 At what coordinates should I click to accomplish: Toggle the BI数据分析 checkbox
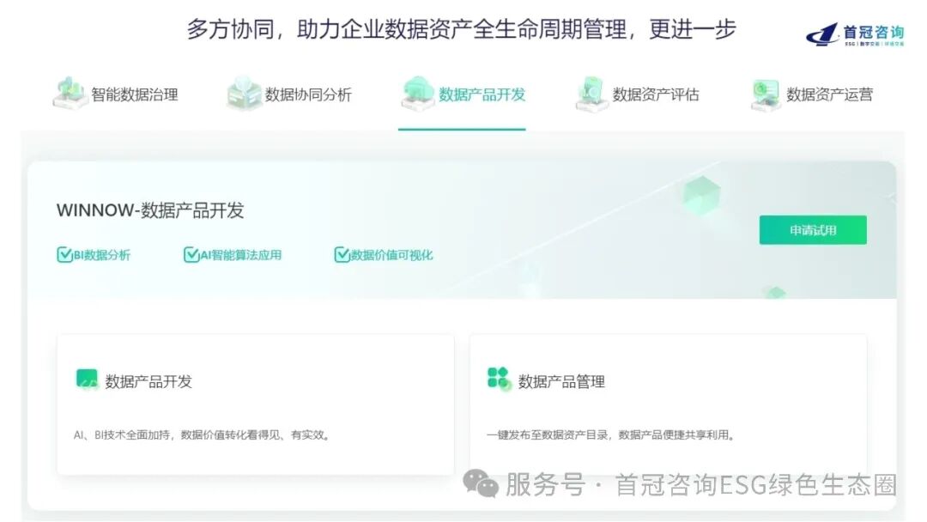click(64, 255)
